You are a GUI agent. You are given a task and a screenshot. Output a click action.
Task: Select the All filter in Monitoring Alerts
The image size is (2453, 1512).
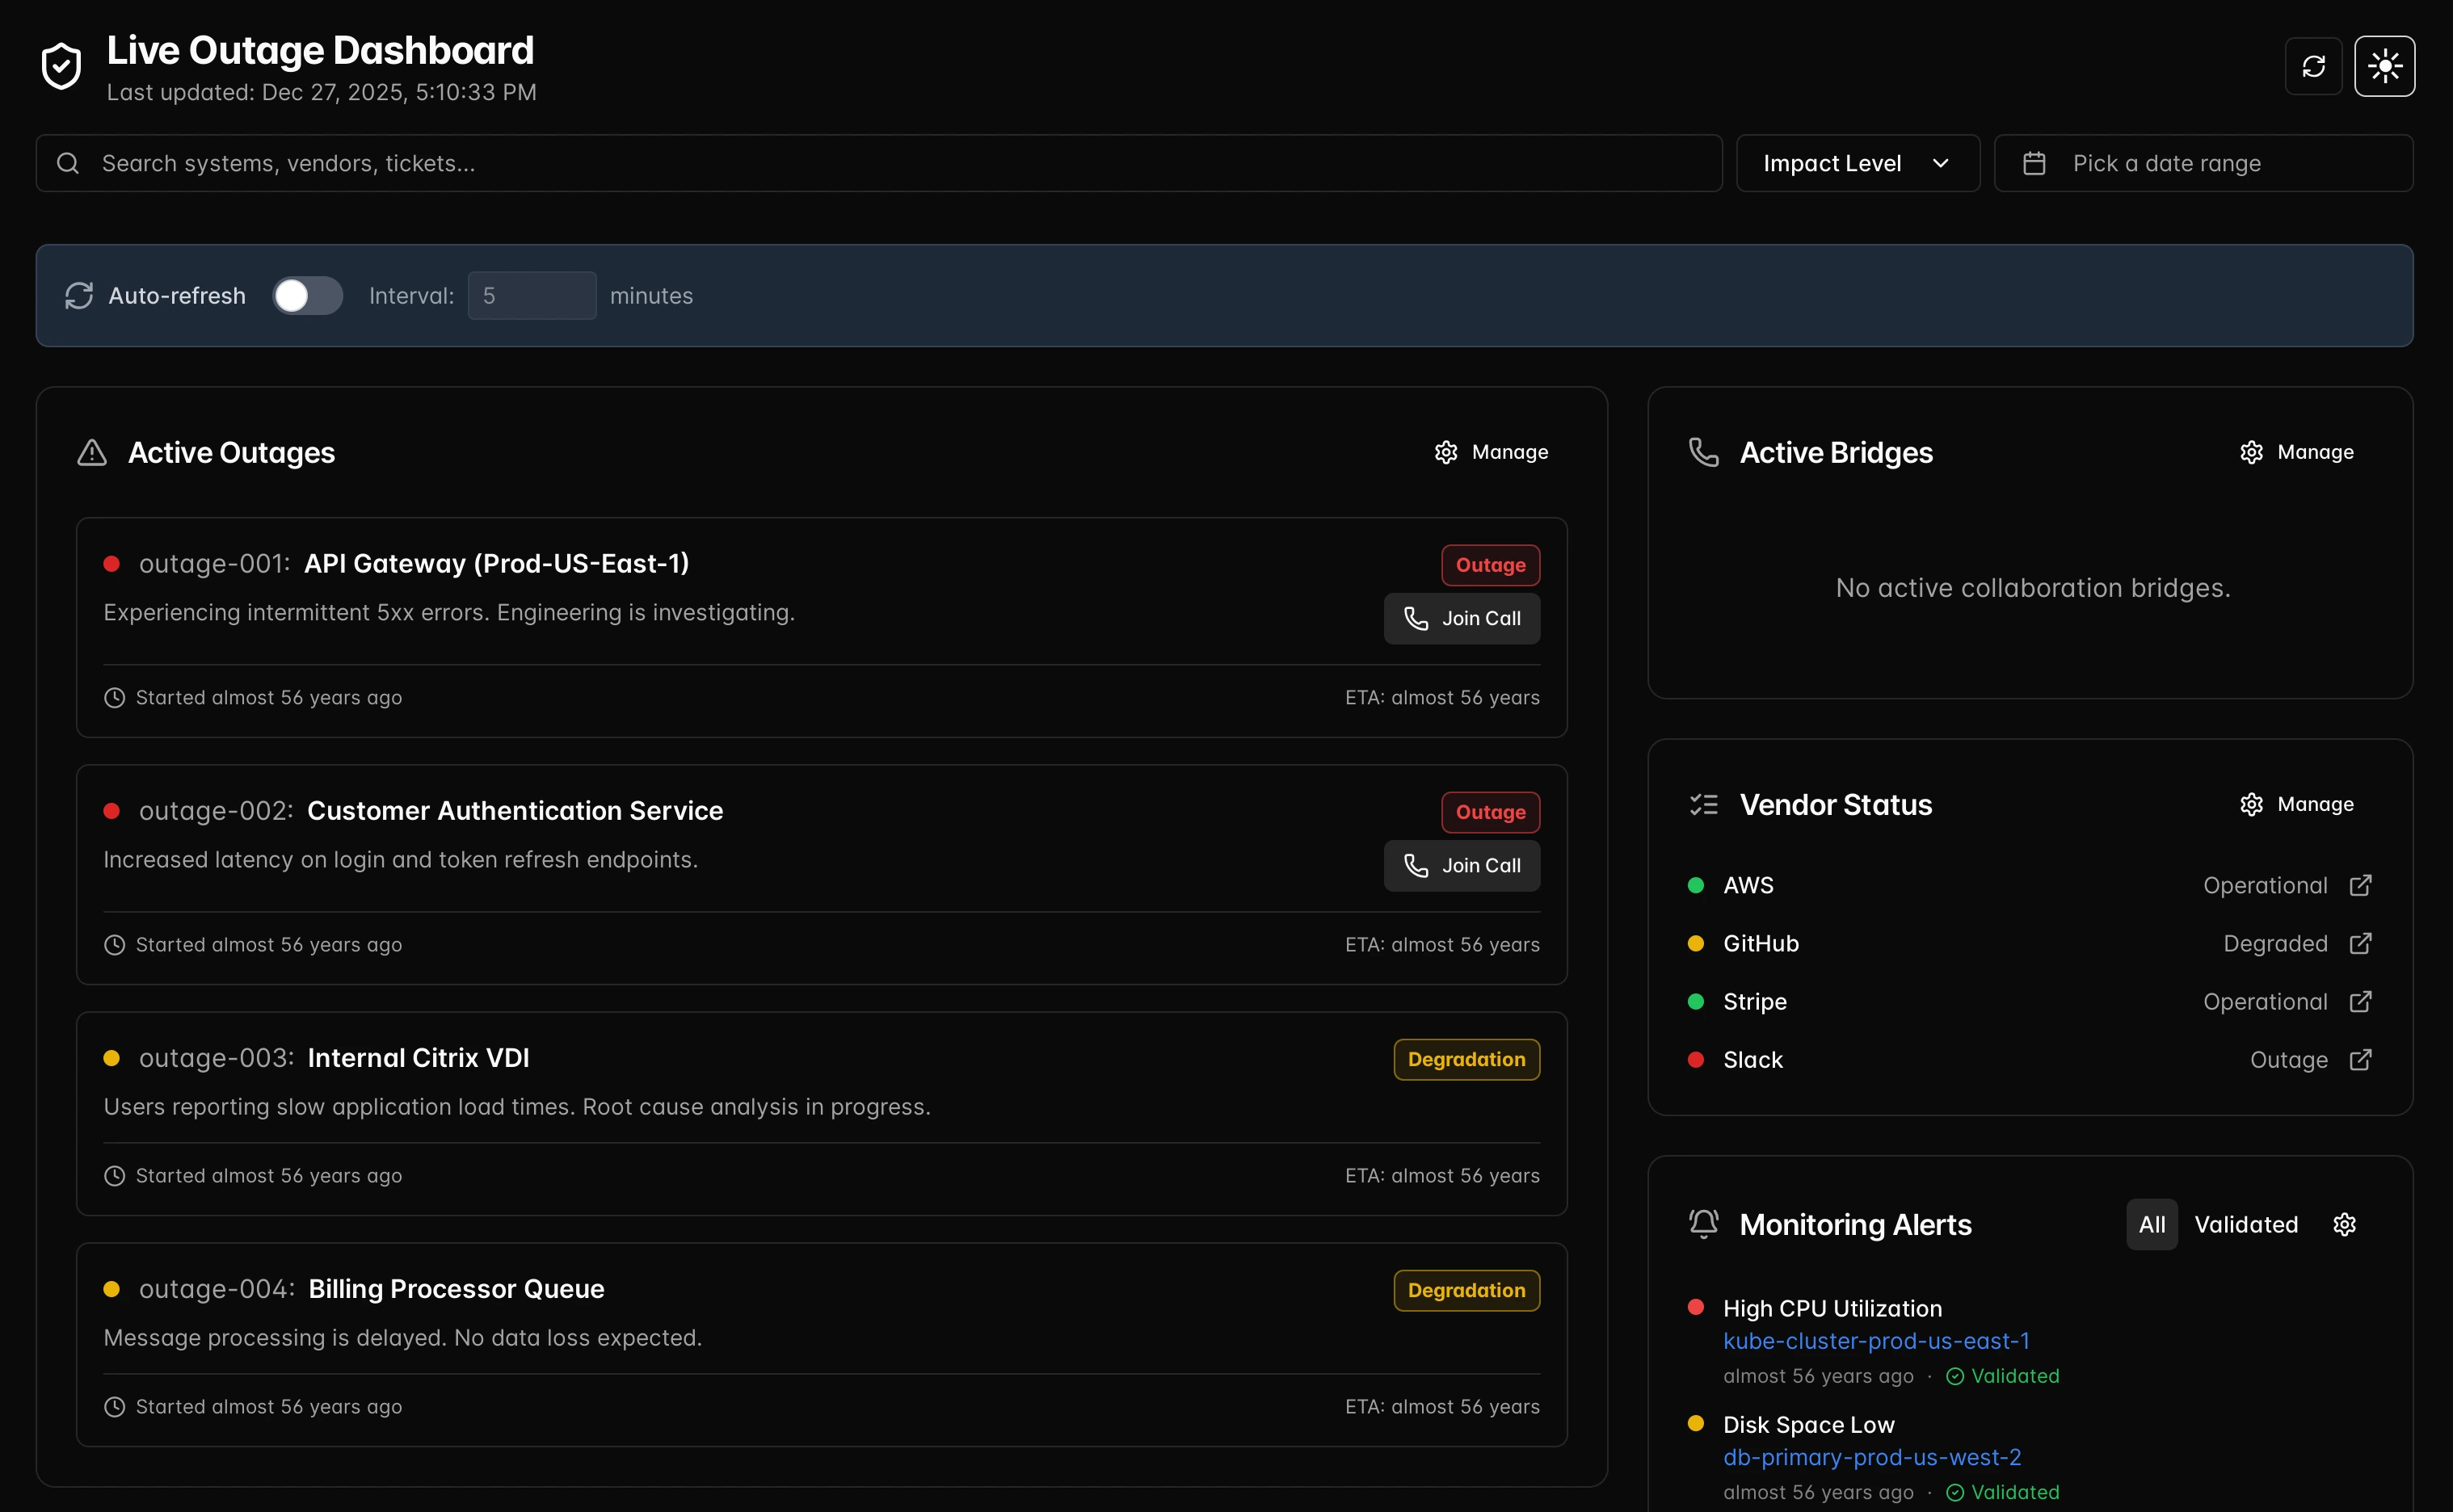pos(2152,1223)
